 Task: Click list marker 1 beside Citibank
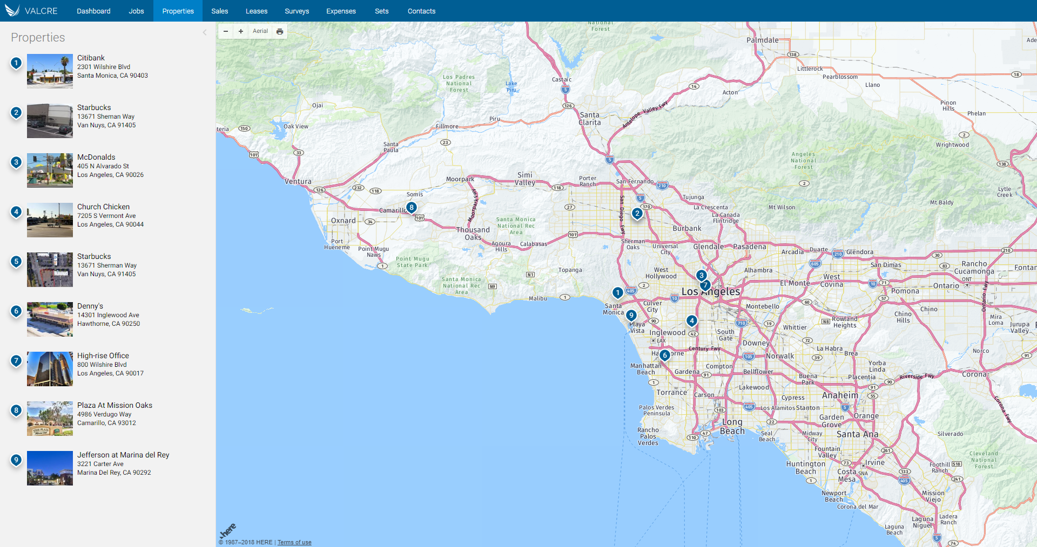pos(16,63)
